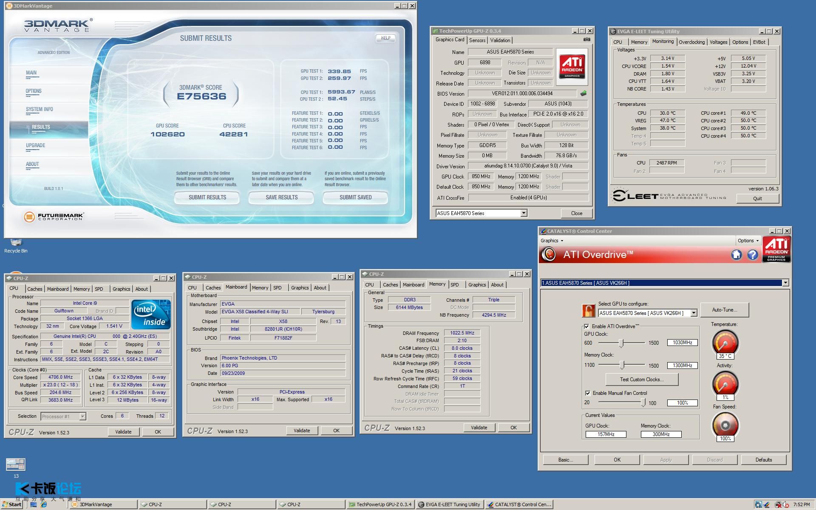The width and height of the screenshot is (816, 510).
Task: Click SUBMIT SAVED button
Action: coord(355,198)
